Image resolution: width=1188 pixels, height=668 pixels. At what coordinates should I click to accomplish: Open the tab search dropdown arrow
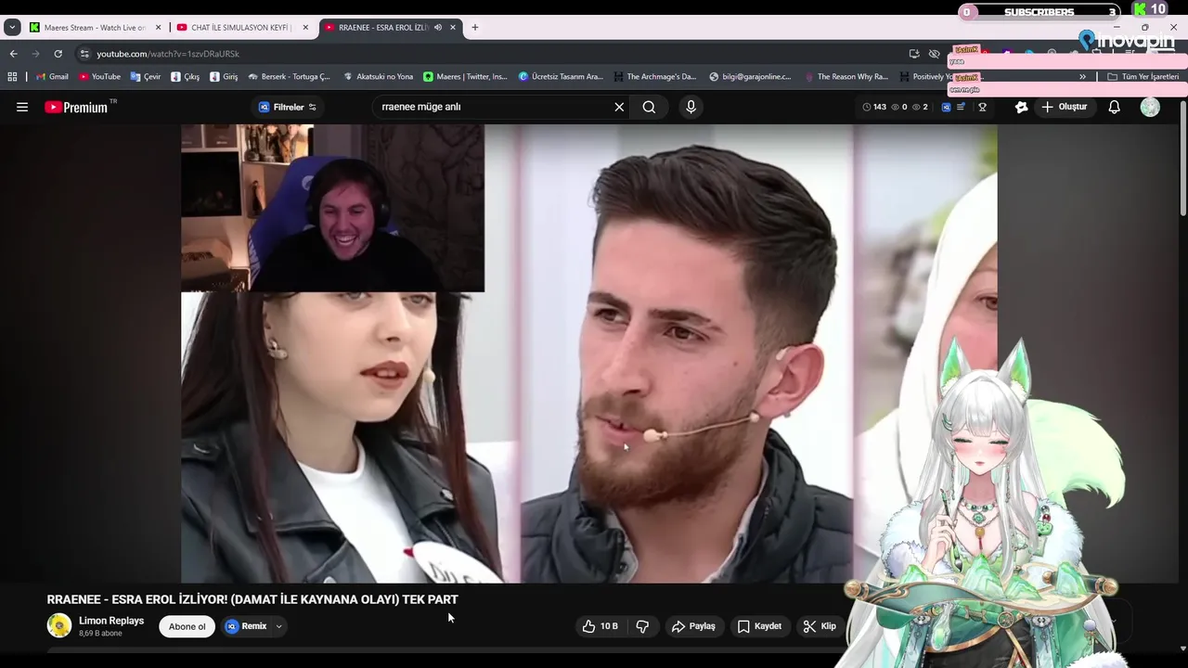(x=12, y=28)
